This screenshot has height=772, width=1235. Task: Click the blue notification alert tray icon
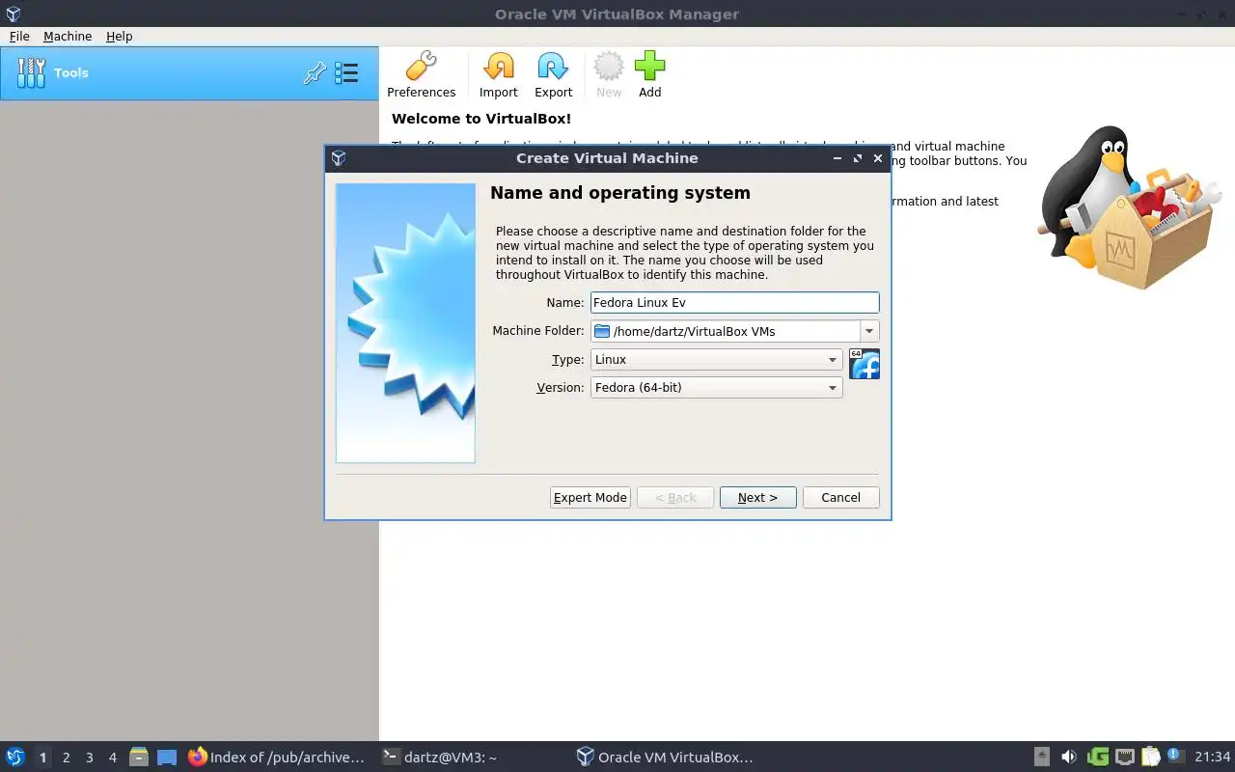pyautogui.click(x=1174, y=755)
